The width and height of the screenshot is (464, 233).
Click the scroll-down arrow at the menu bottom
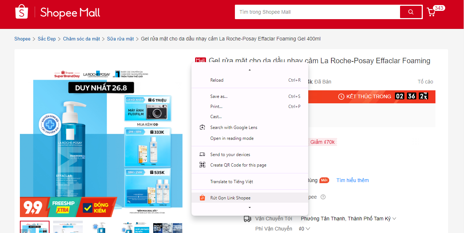[x=249, y=207]
